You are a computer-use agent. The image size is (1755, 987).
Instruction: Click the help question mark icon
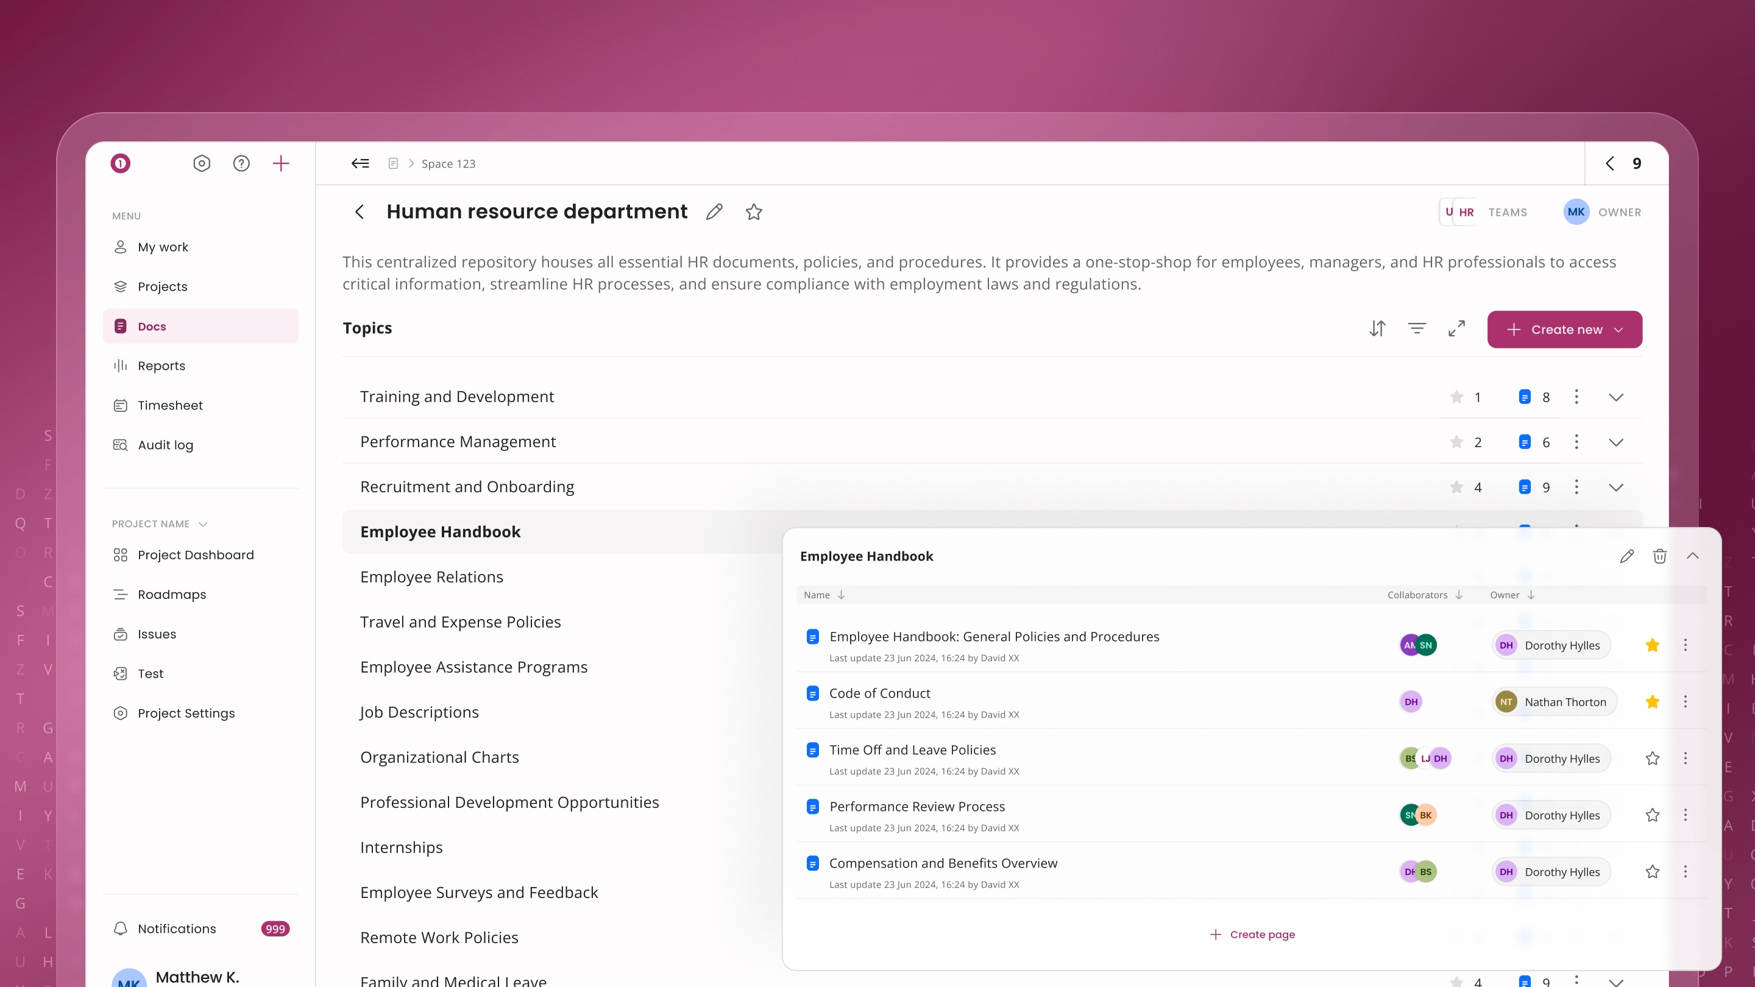pos(241,163)
